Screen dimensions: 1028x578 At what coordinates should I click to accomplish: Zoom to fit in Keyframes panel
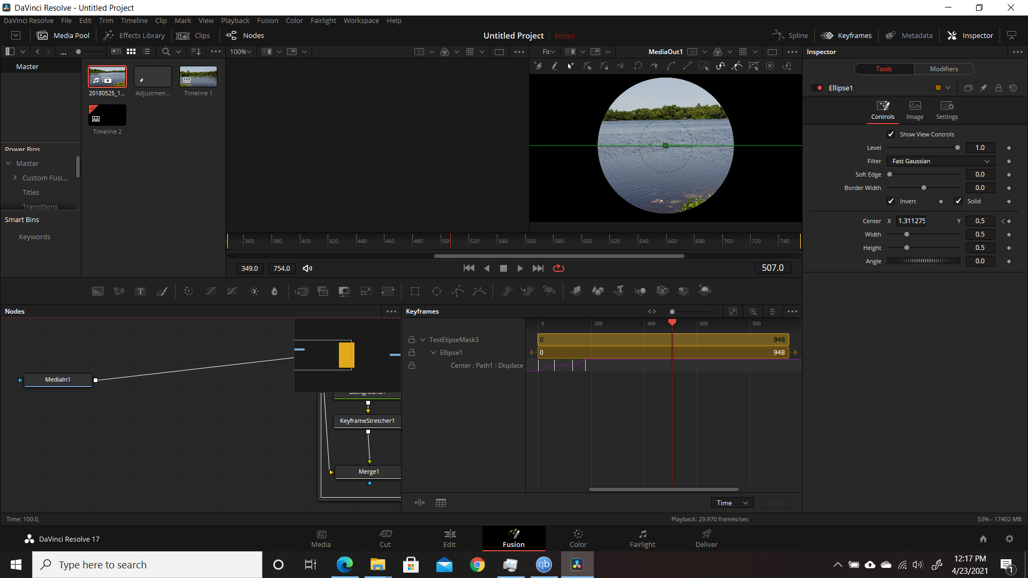pos(733,311)
